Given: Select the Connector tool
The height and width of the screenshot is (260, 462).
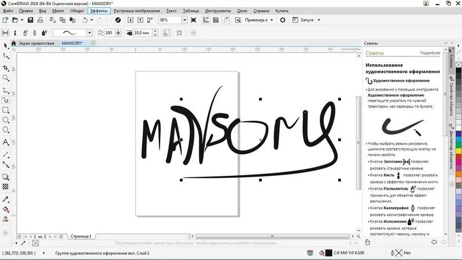Looking at the screenshot, I should click(x=5, y=164).
